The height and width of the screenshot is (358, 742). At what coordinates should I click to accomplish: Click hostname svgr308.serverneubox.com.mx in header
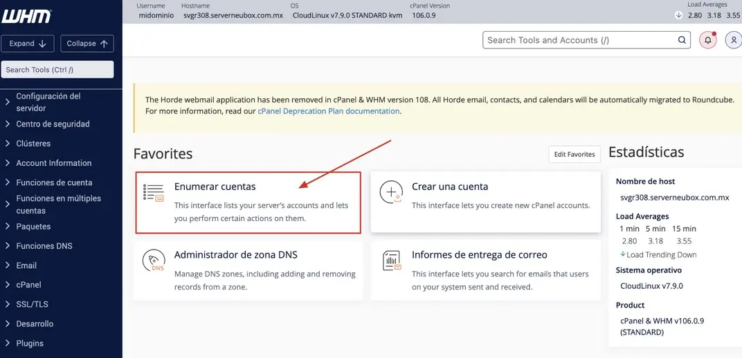(233, 15)
